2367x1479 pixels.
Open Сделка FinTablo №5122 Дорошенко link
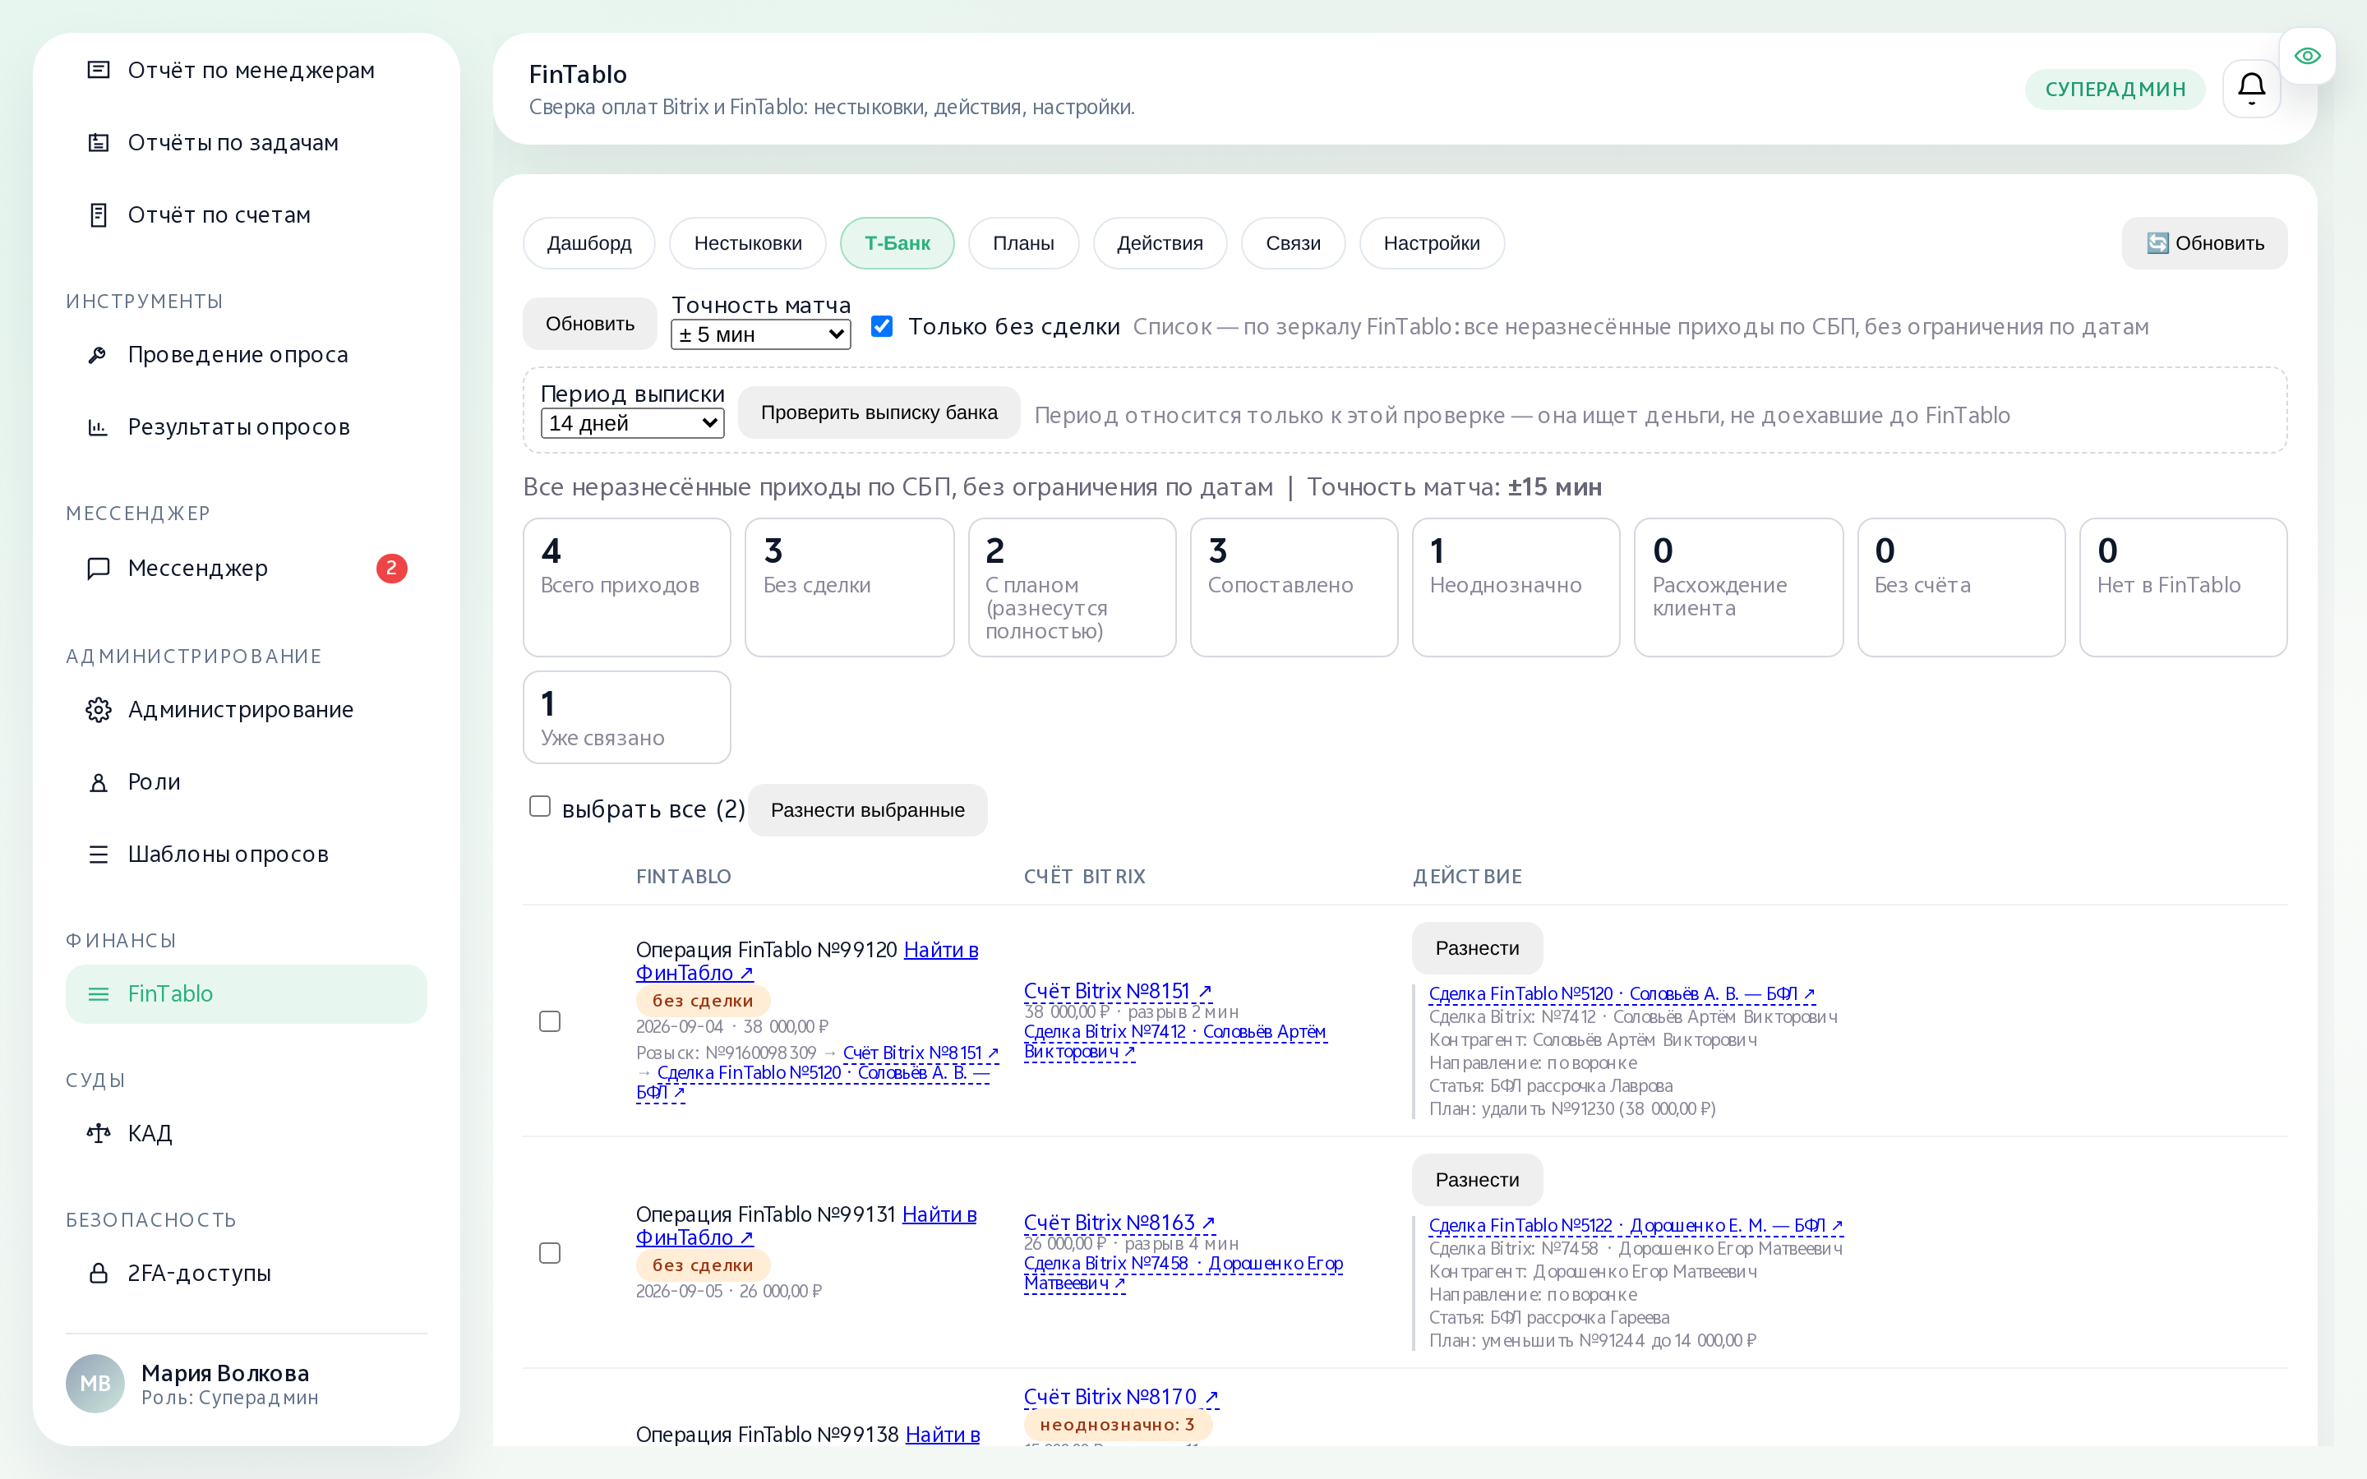tap(1636, 1226)
